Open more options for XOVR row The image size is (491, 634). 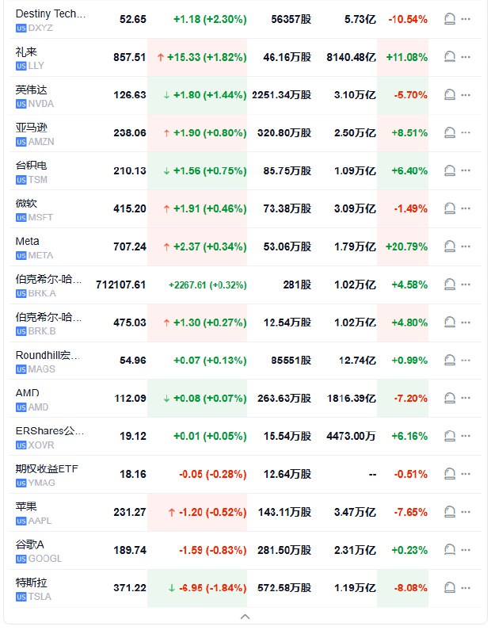(466, 436)
